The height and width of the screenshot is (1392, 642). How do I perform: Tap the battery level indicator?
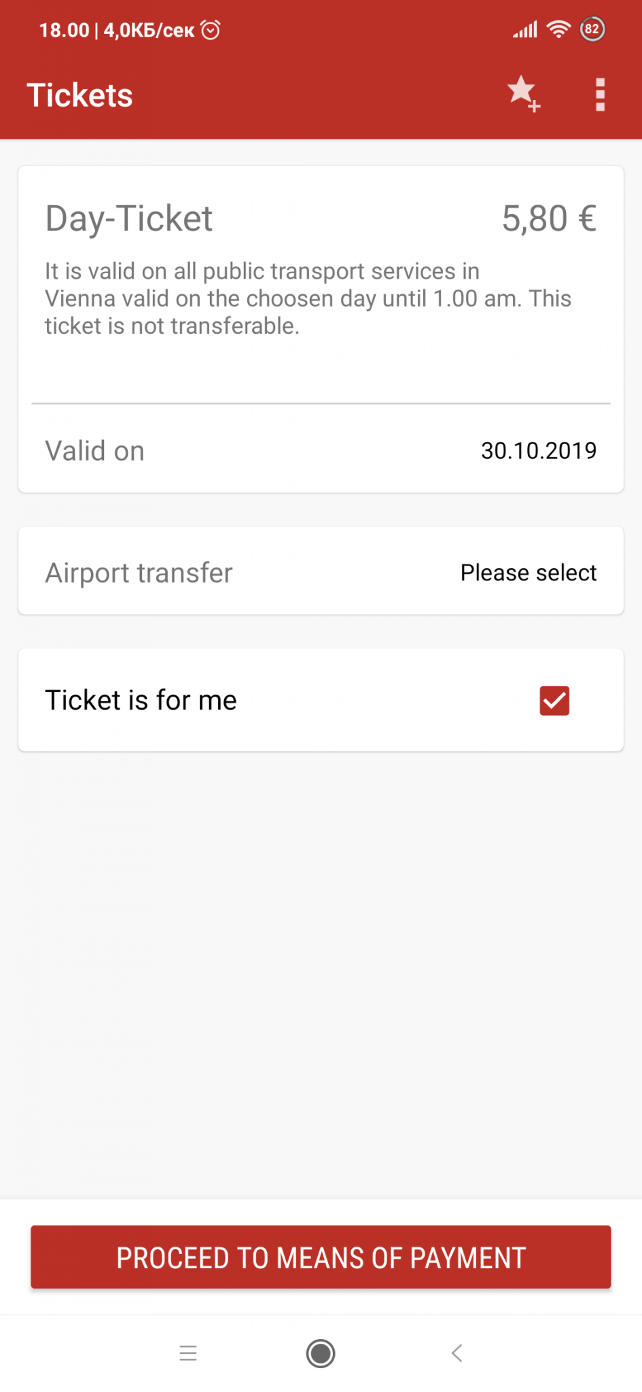click(x=592, y=29)
